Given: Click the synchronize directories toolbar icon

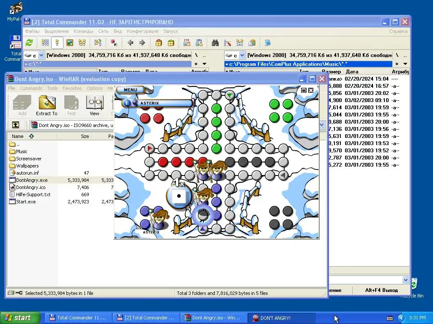Looking at the screenshot, I should point(240,43).
